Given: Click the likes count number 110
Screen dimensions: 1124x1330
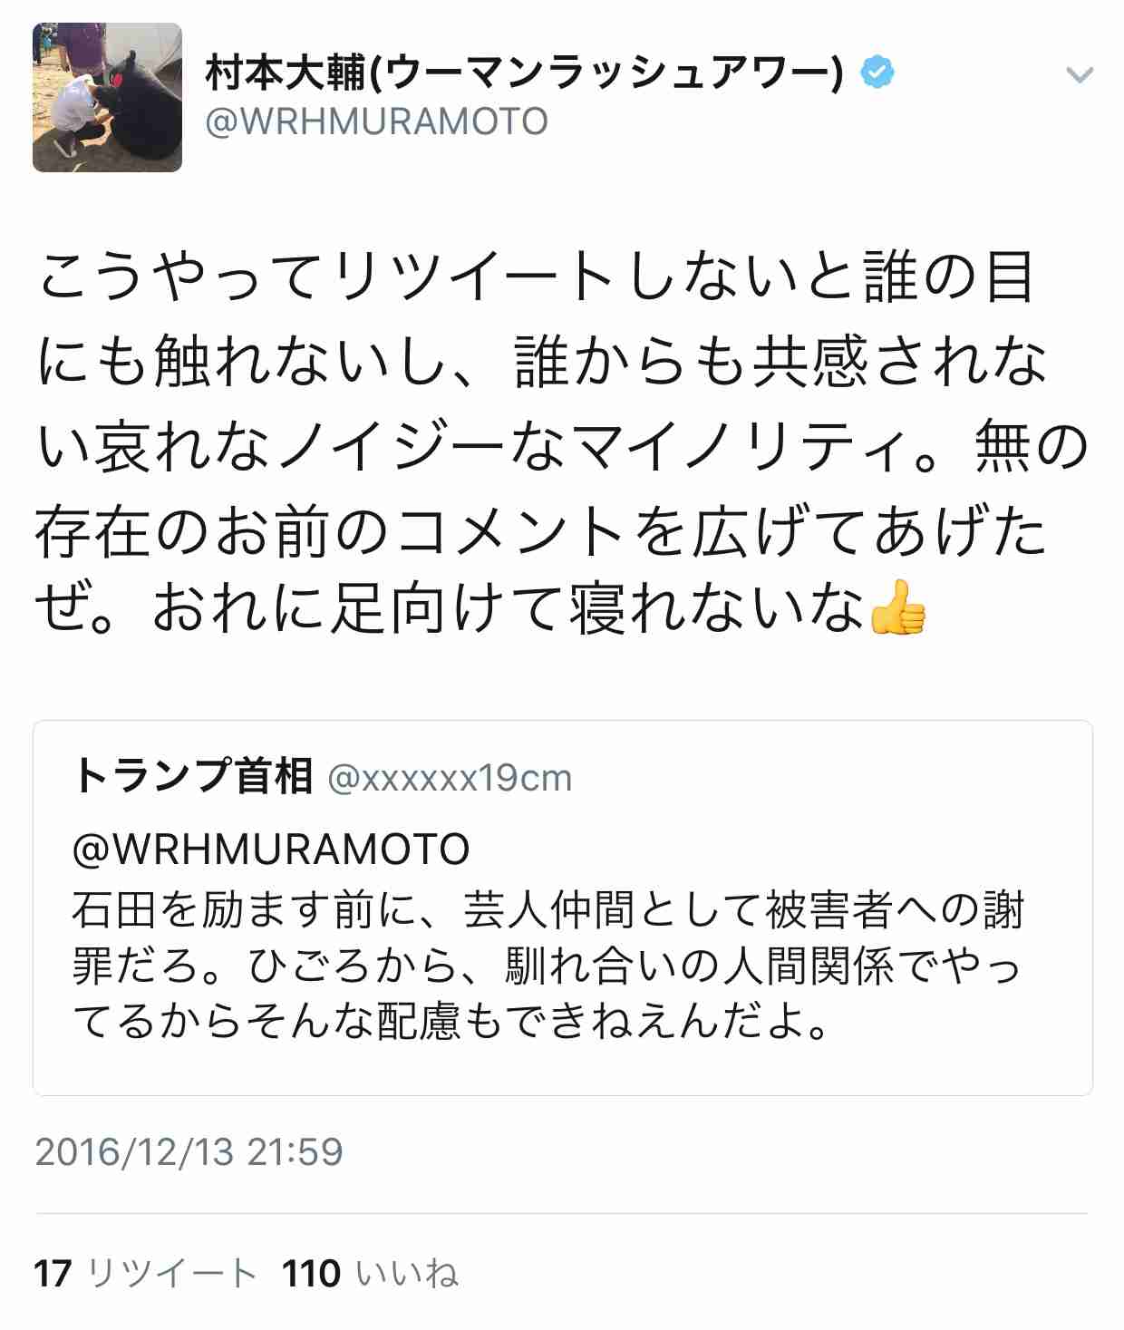Looking at the screenshot, I should coord(312,1273).
